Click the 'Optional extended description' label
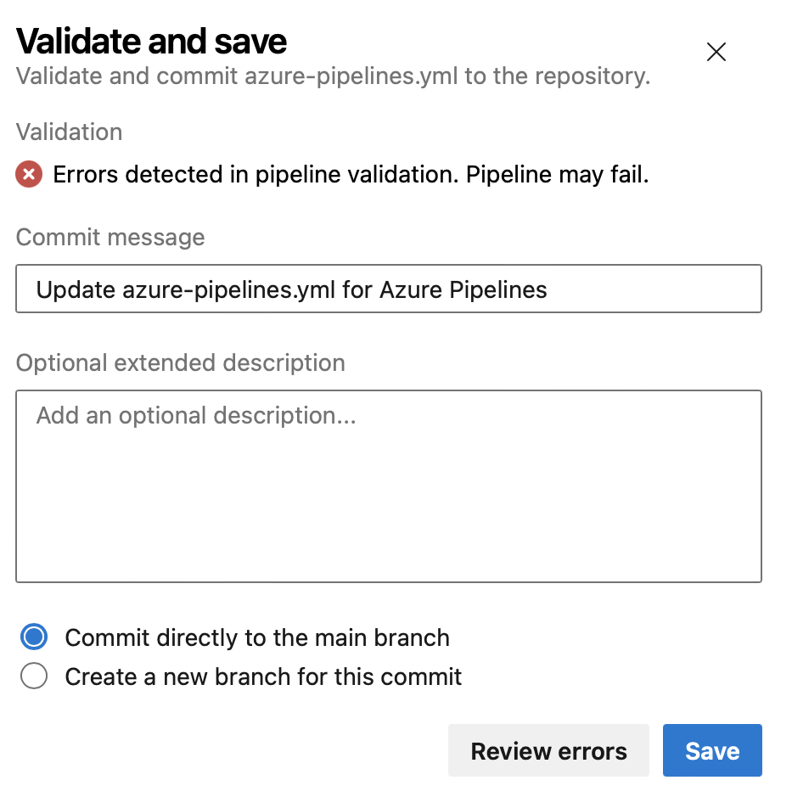Image resolution: width=792 pixels, height=797 pixels. [181, 363]
